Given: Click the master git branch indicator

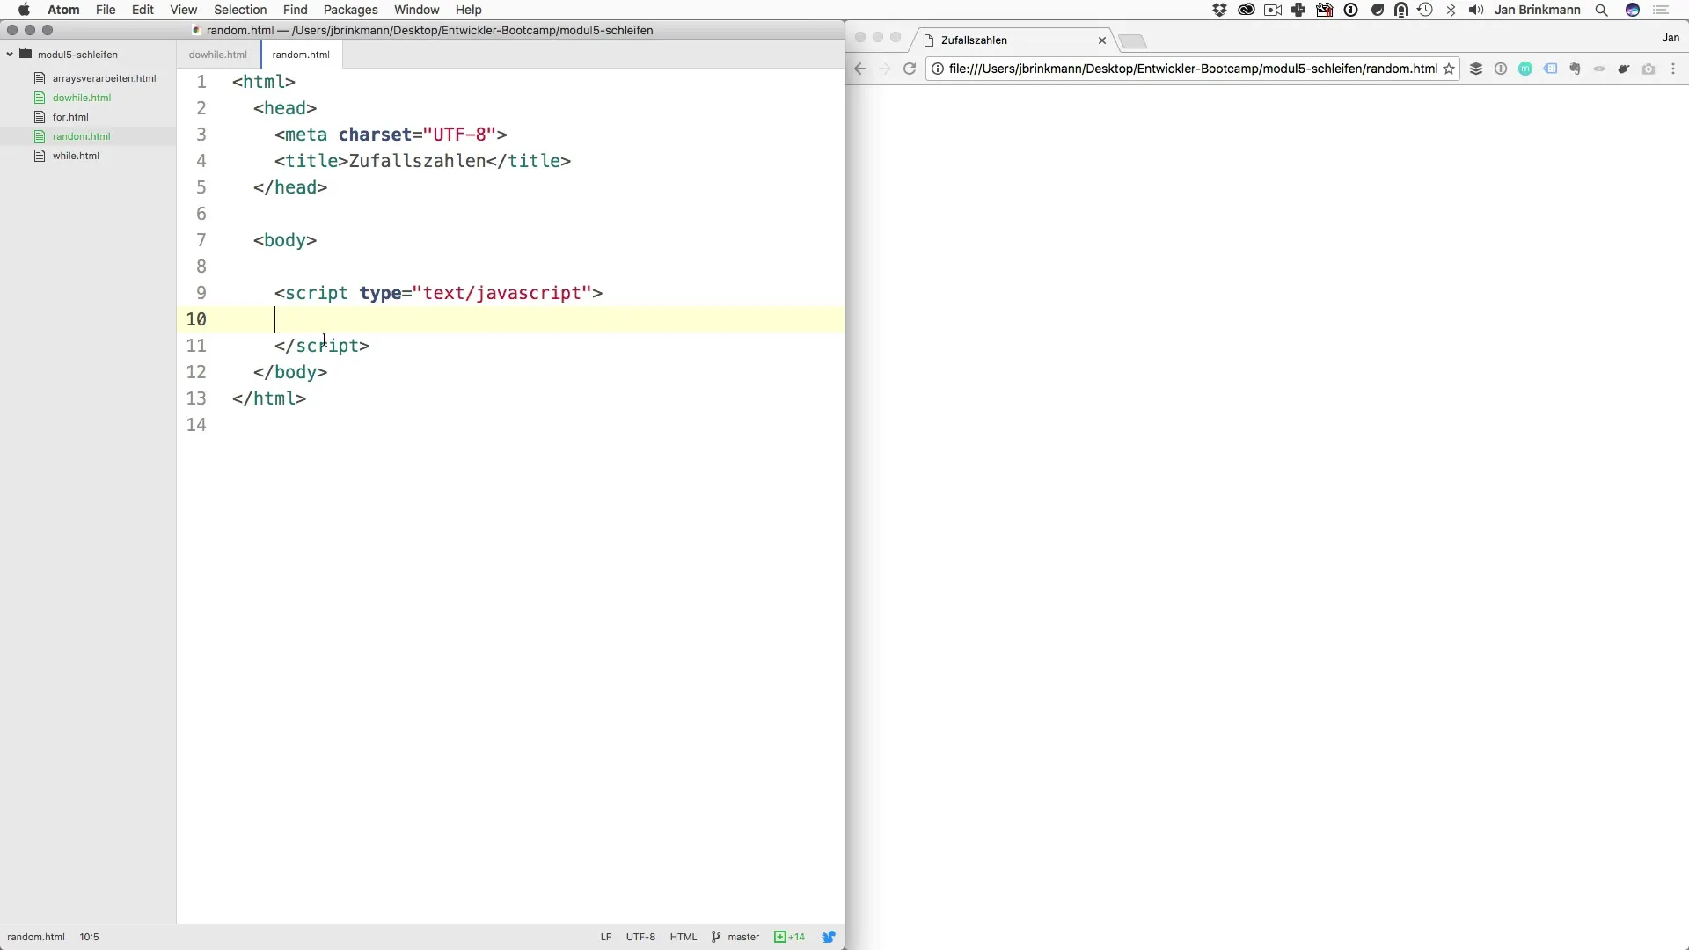Looking at the screenshot, I should [x=735, y=937].
